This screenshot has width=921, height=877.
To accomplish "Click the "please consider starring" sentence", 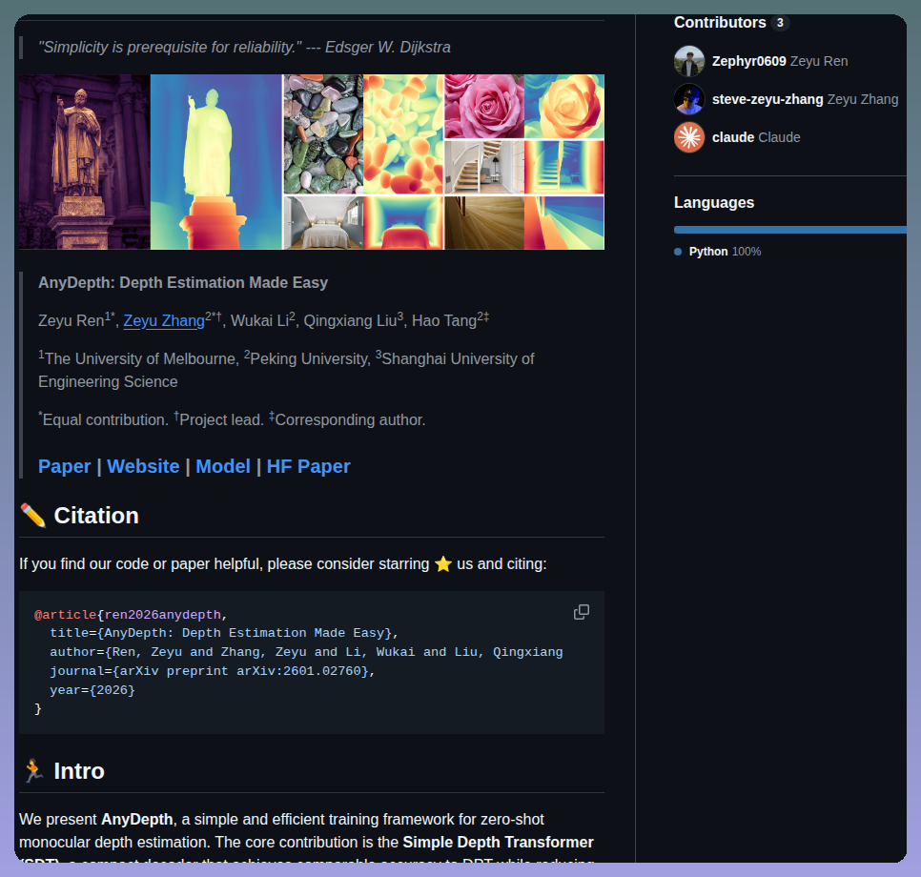I will [283, 564].
